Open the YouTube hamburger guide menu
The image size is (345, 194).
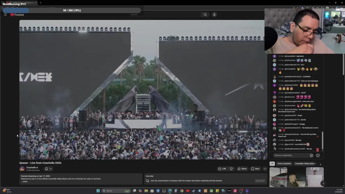(x=5, y=15)
